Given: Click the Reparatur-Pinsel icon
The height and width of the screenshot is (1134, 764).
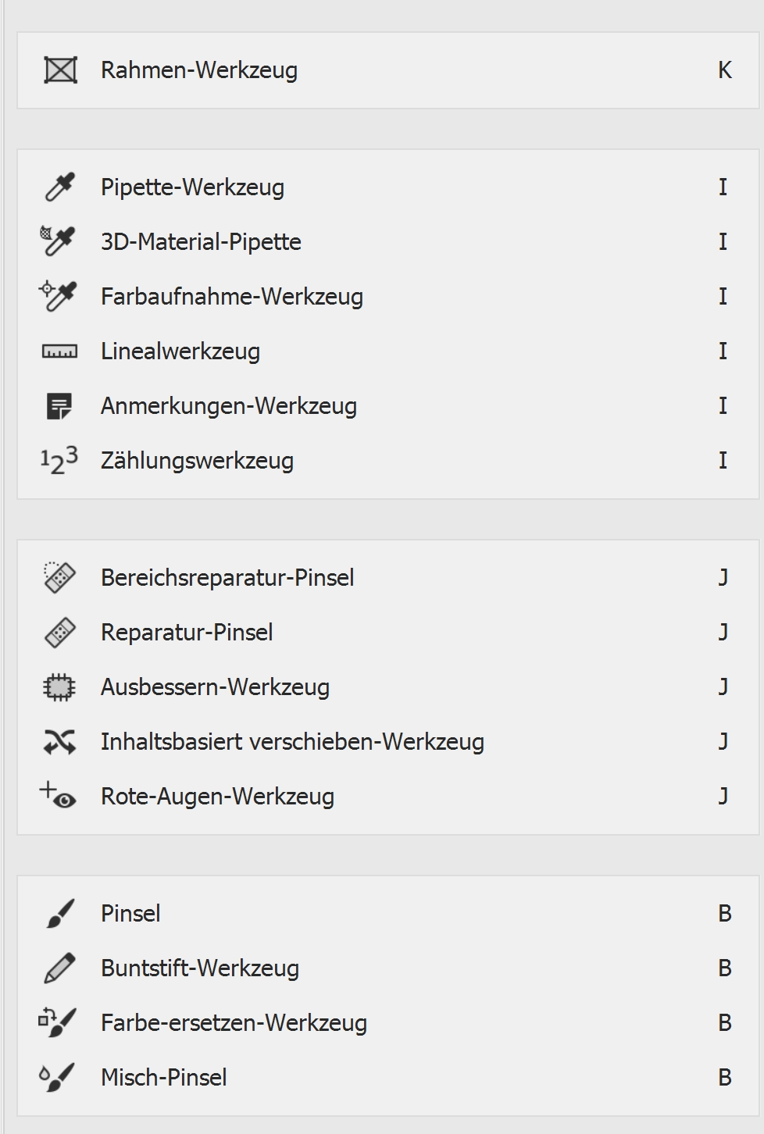Looking at the screenshot, I should [60, 633].
